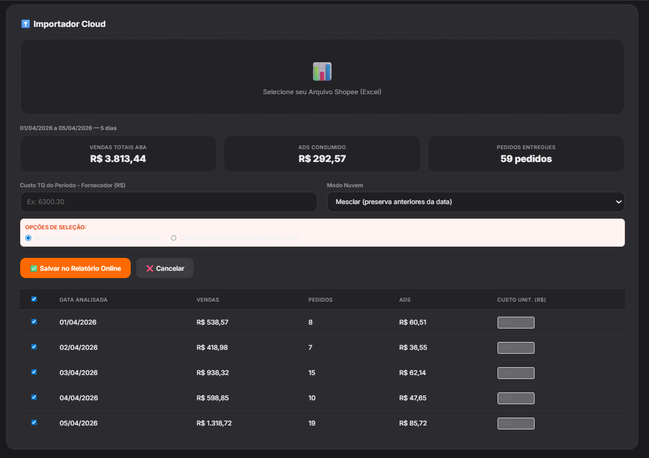Uncheck the 02/04/2026 row checkbox
The image size is (649, 458).
pyautogui.click(x=34, y=346)
